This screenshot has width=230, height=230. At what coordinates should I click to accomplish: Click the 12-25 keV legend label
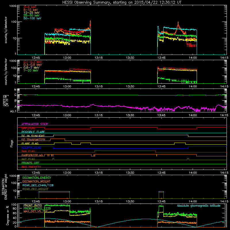pyautogui.click(x=32, y=13)
